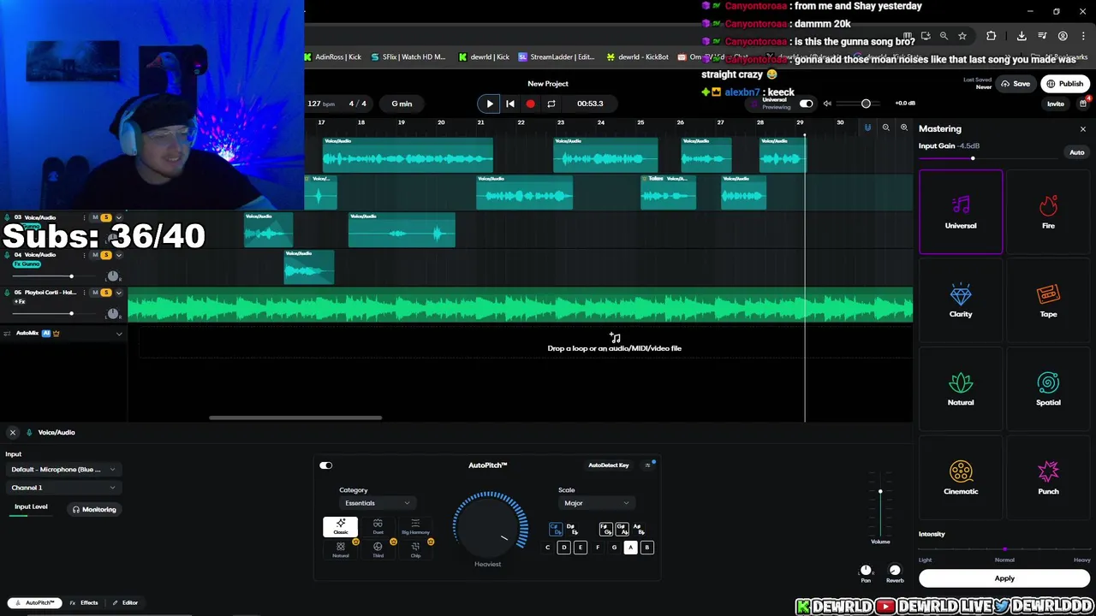Open the Category Essentials dropdown
The image size is (1096, 616).
(x=377, y=503)
